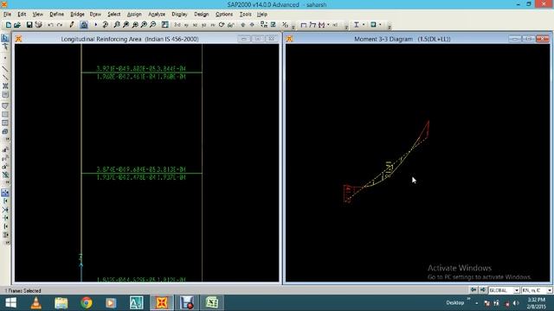This screenshot has height=311, width=554.
Task: Click the Run Analysis arrow icon
Action: click(x=96, y=25)
